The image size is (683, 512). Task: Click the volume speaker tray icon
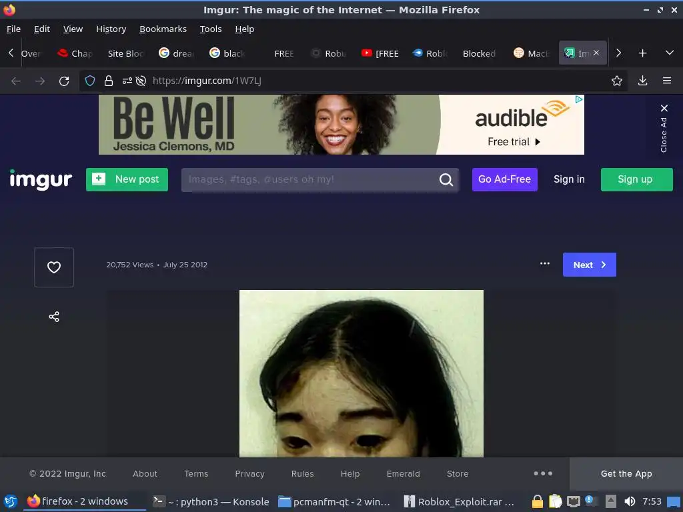coord(630,501)
